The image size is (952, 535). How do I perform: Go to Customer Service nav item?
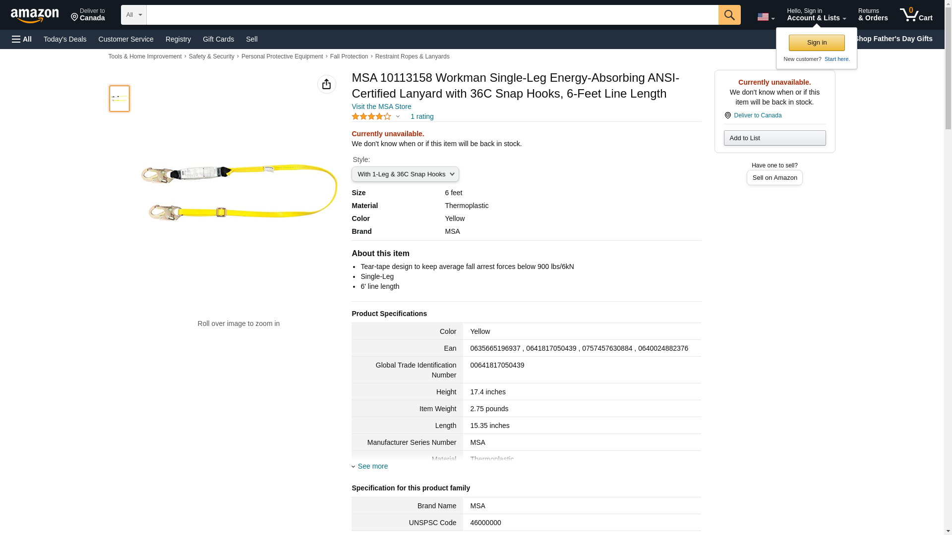click(x=125, y=39)
